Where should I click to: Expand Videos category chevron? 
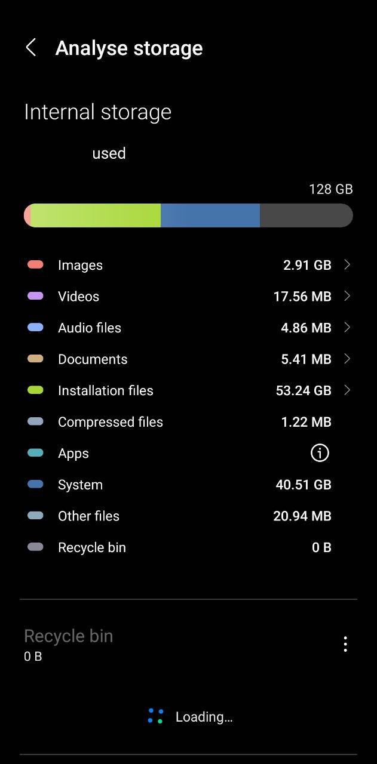point(347,296)
